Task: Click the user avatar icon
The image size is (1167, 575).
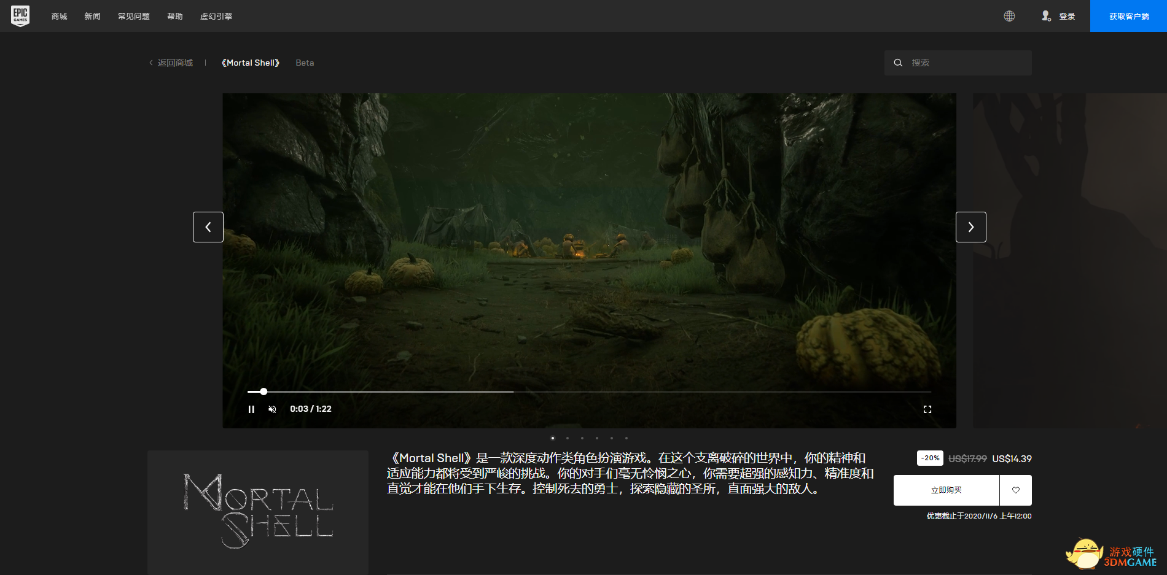Action: (x=1046, y=16)
